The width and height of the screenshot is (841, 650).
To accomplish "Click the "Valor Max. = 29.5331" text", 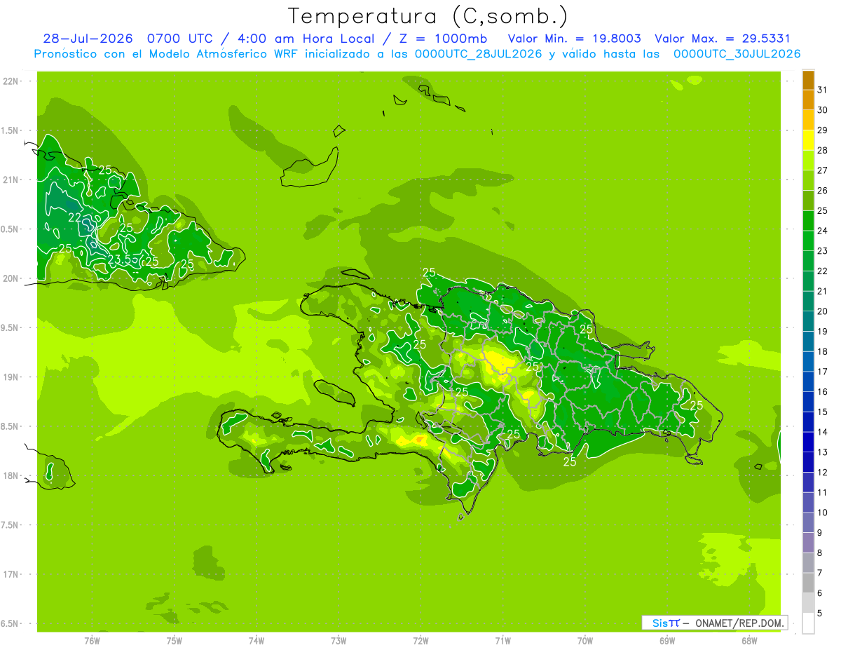I will (722, 39).
